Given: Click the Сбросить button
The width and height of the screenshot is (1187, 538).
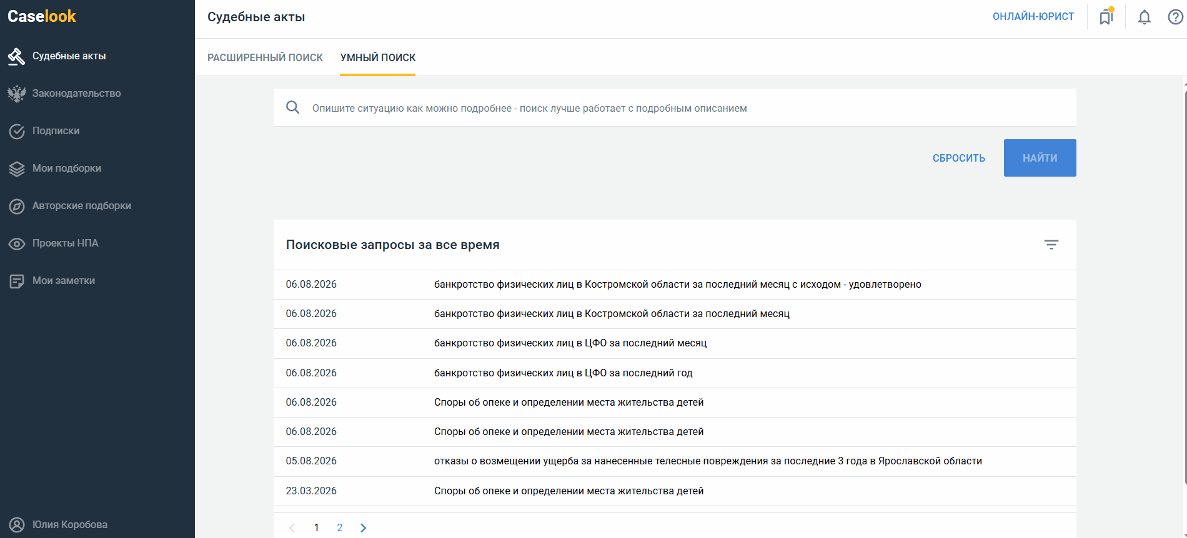Looking at the screenshot, I should click(x=959, y=158).
